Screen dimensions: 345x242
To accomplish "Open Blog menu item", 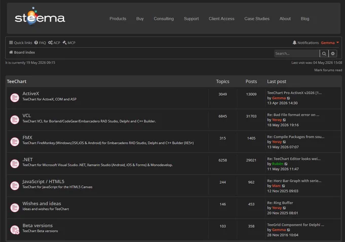I will click(x=305, y=19).
